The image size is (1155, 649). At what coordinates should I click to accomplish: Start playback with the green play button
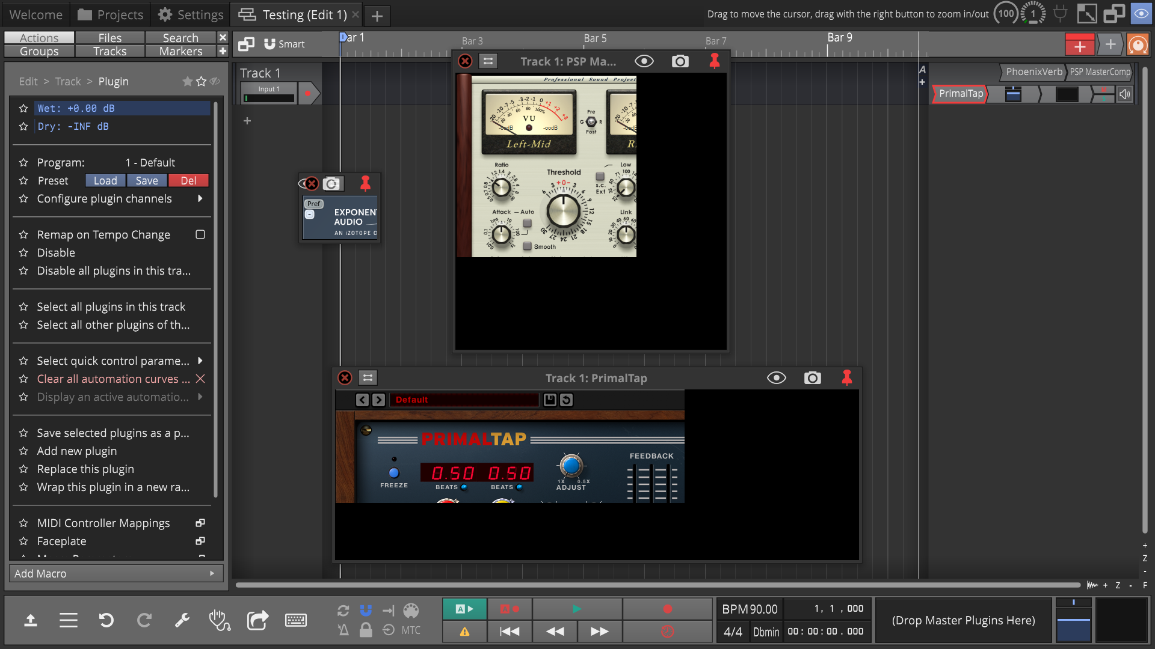click(x=577, y=609)
